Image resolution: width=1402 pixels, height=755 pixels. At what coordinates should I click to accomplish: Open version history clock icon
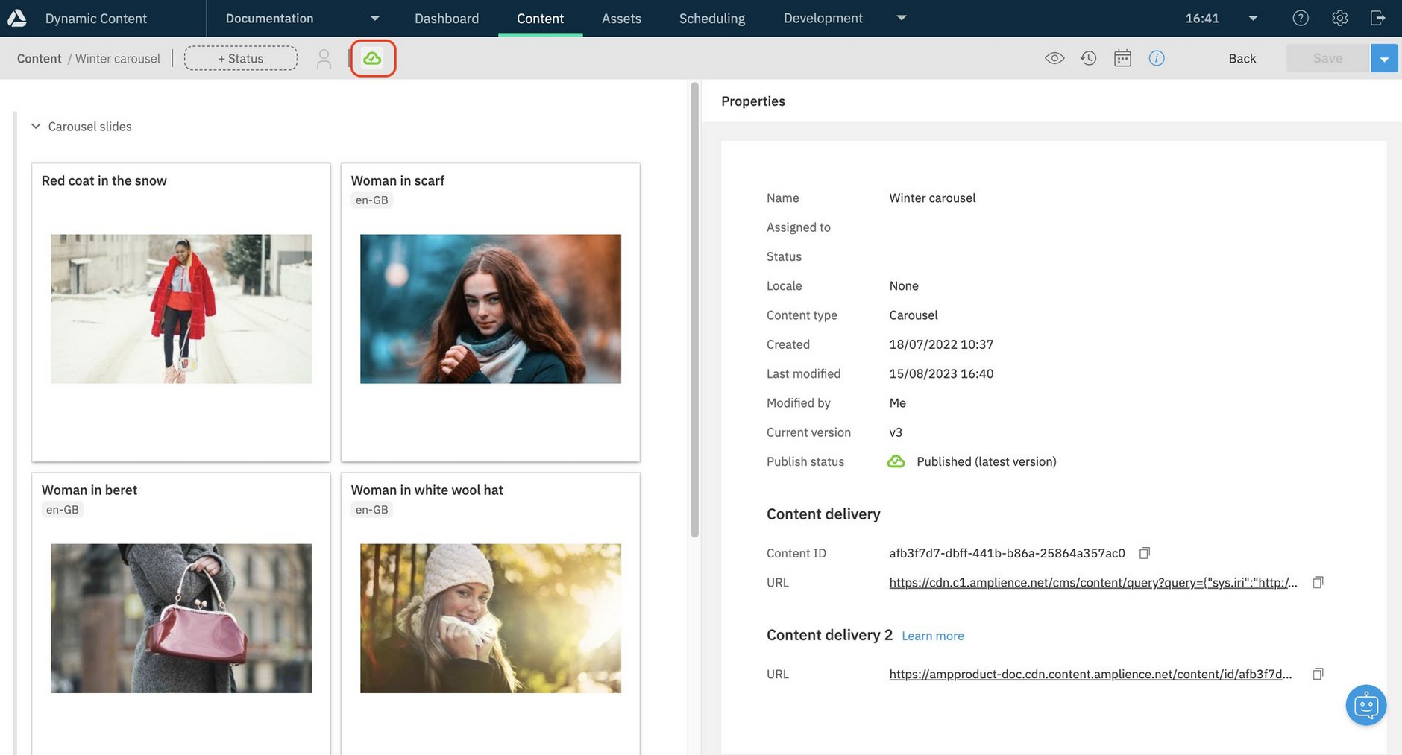(x=1089, y=58)
